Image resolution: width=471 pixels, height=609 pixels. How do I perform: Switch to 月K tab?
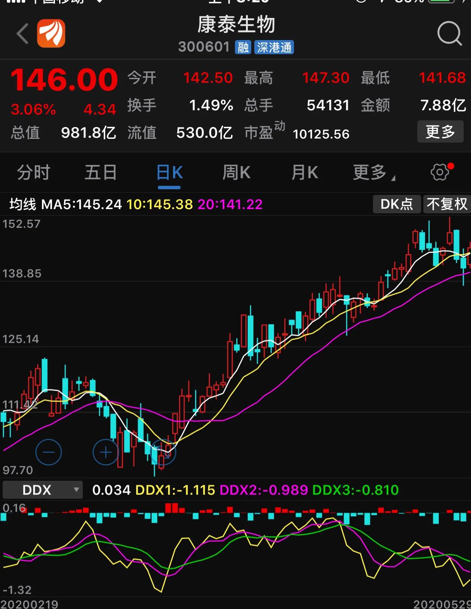304,172
